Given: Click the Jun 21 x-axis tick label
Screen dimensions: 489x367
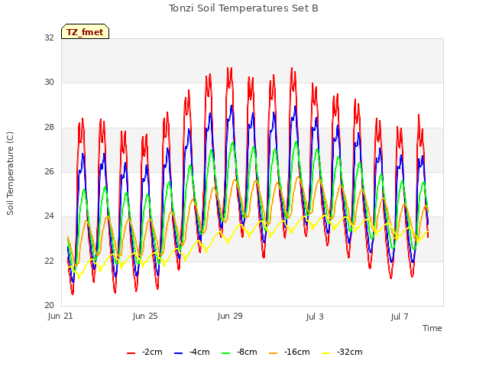Looking at the screenshot, I should click(60, 316).
